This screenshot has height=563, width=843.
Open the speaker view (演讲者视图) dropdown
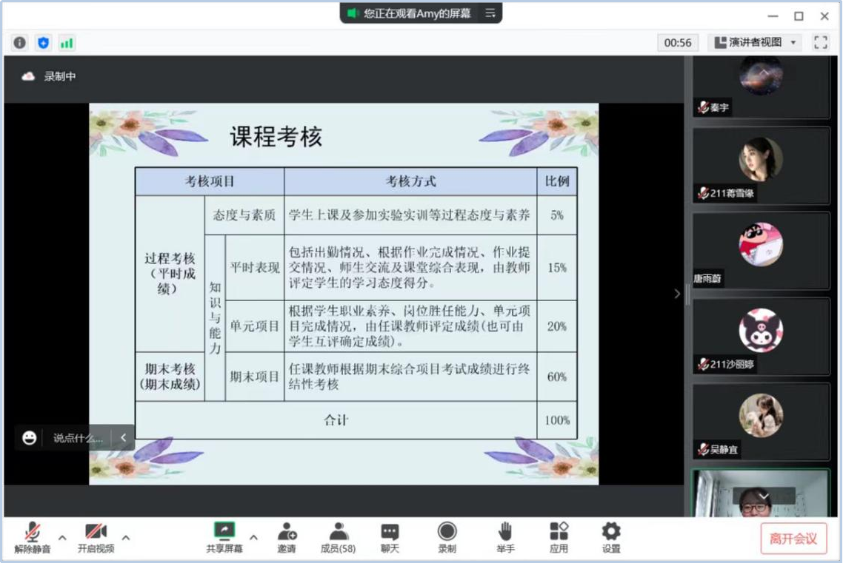coord(755,42)
